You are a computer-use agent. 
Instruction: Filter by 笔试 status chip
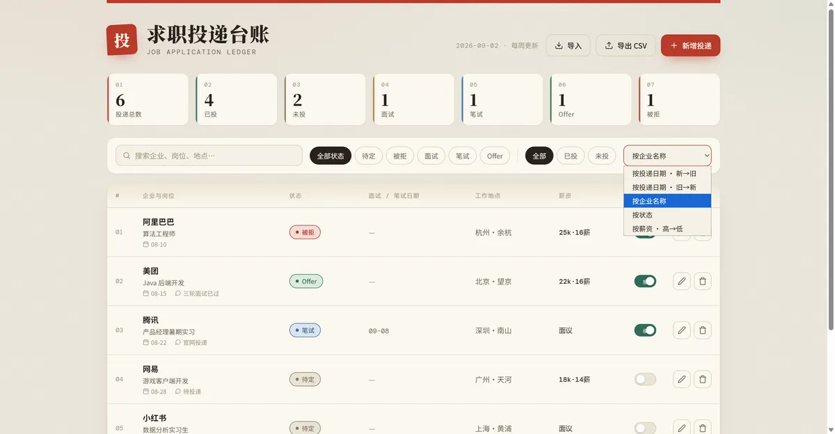click(x=463, y=156)
